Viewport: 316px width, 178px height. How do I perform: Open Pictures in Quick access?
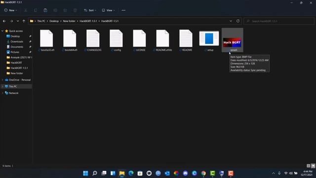point(15,52)
